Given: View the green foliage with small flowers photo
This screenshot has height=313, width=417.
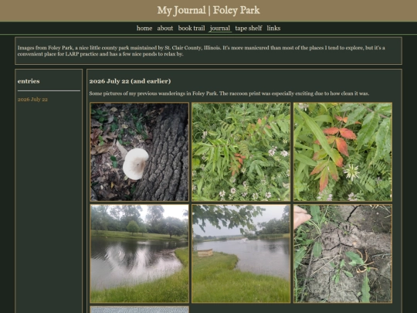Looking at the screenshot, I should pos(241,151).
